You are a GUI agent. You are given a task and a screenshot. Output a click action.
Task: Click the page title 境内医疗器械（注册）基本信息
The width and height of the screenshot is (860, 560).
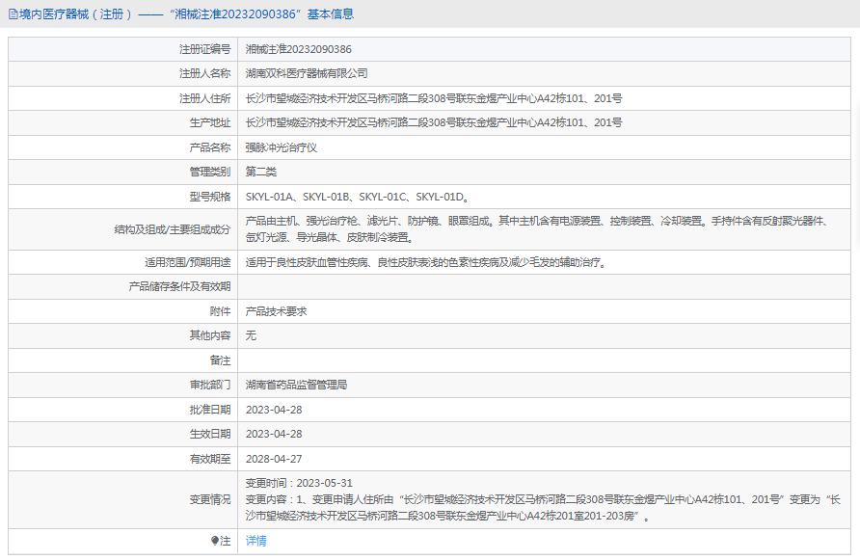pos(186,14)
